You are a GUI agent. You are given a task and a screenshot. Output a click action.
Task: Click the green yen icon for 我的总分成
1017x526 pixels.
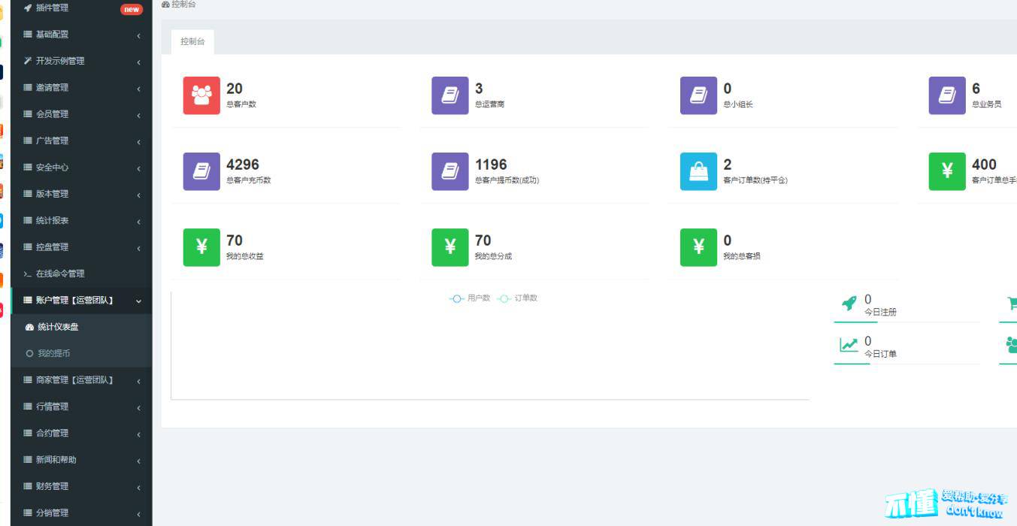click(x=450, y=247)
